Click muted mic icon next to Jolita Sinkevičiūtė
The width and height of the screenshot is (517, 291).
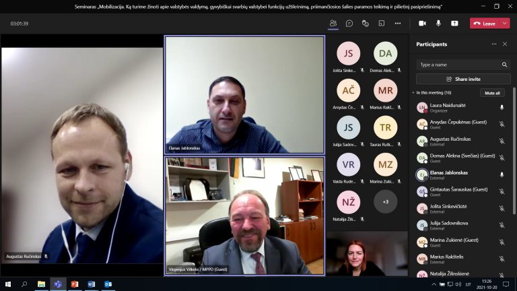click(x=502, y=209)
